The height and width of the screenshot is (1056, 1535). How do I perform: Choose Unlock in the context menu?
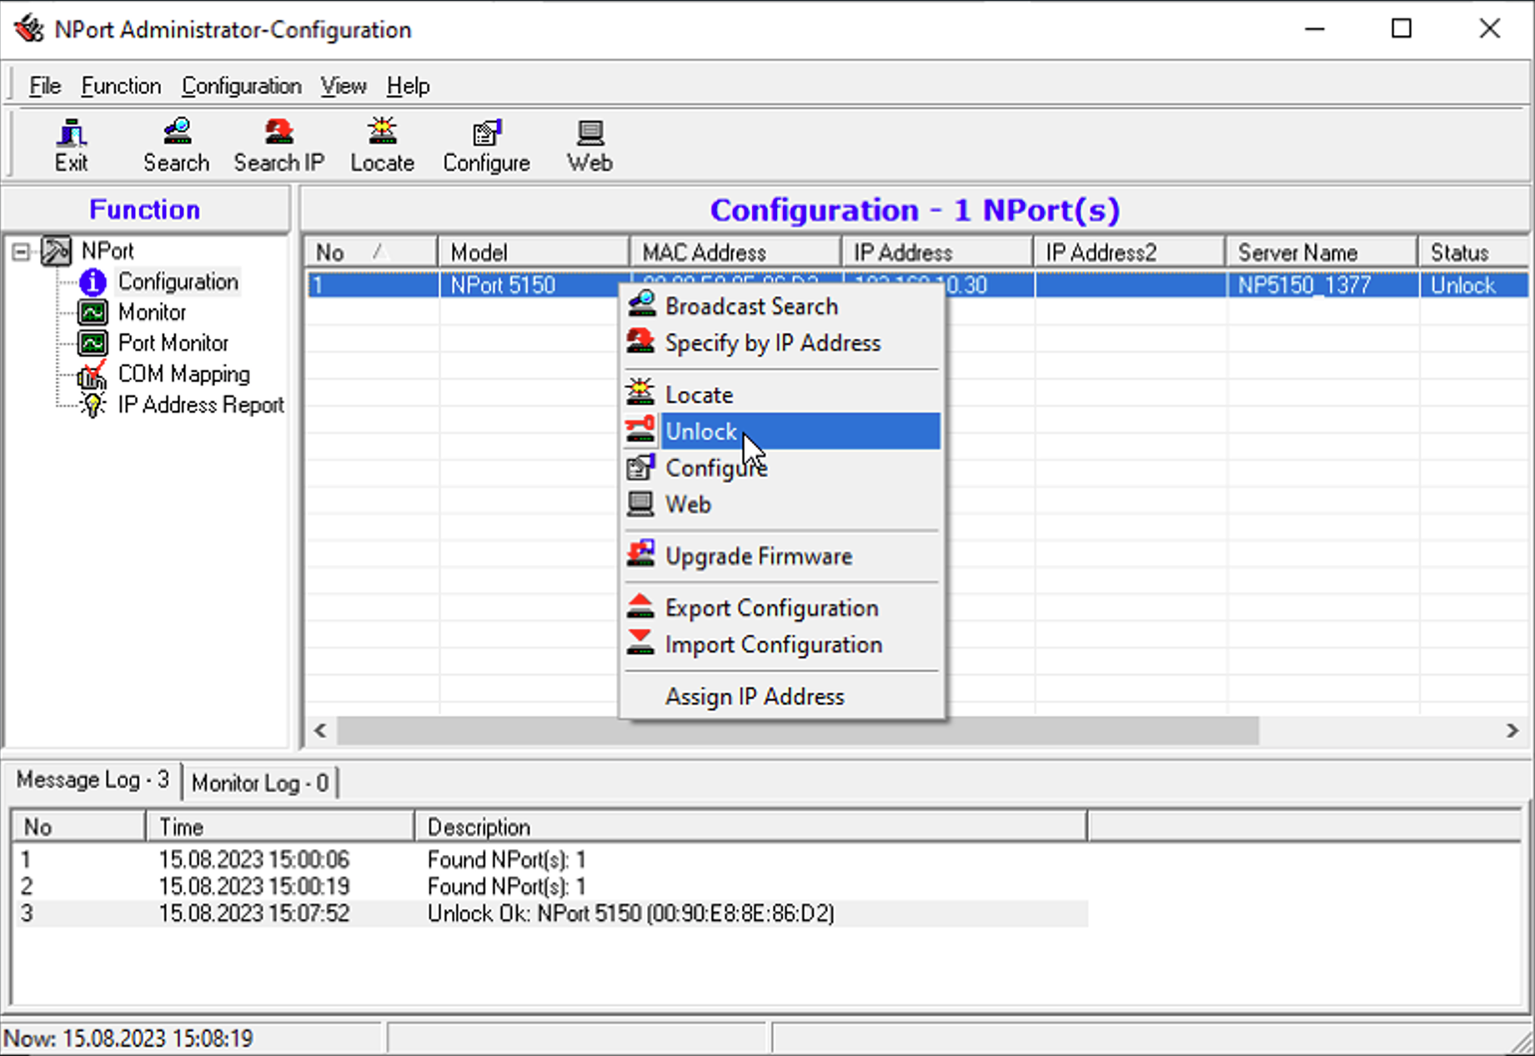tap(783, 431)
